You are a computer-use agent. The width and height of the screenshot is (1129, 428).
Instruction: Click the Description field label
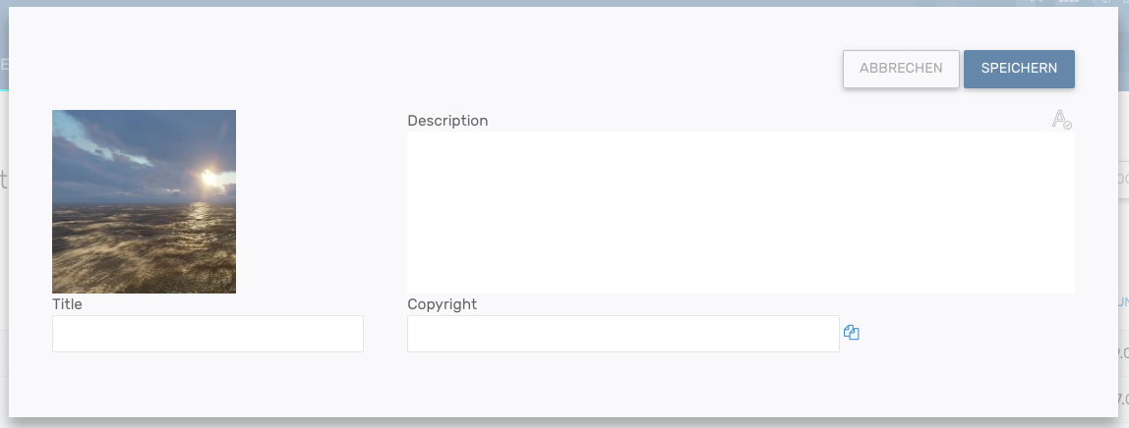447,121
